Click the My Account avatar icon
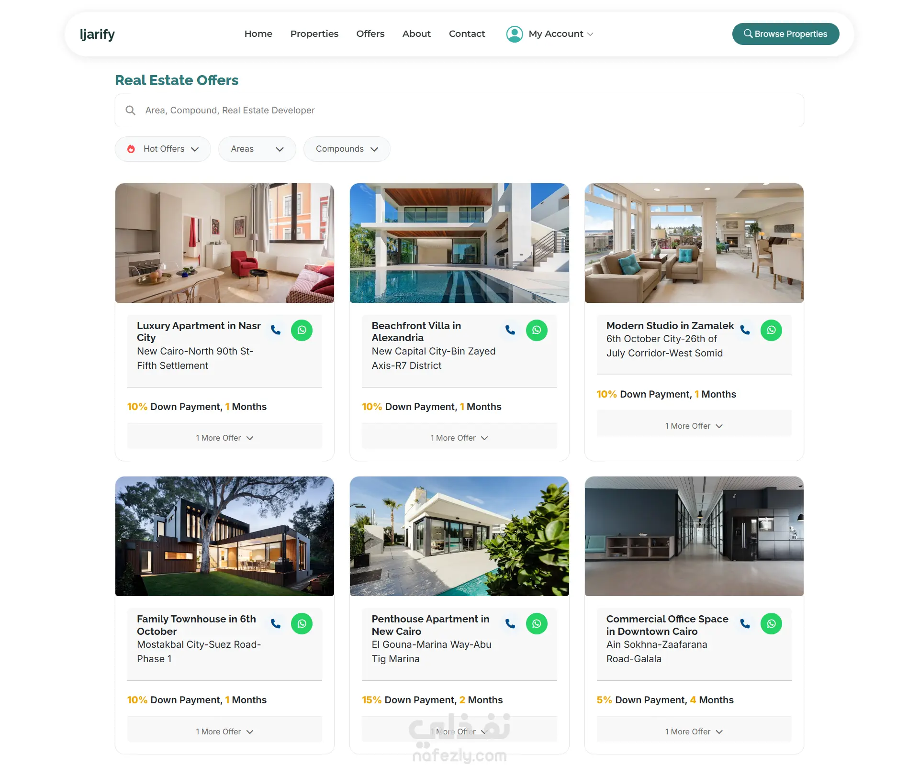919x765 pixels. (x=515, y=34)
